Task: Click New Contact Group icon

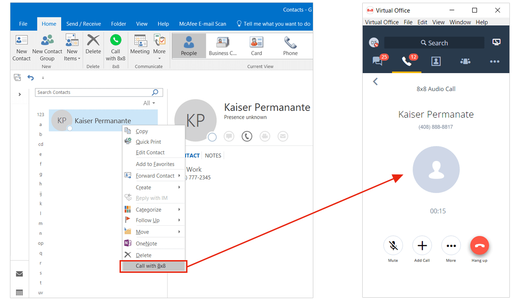Action: point(47,48)
